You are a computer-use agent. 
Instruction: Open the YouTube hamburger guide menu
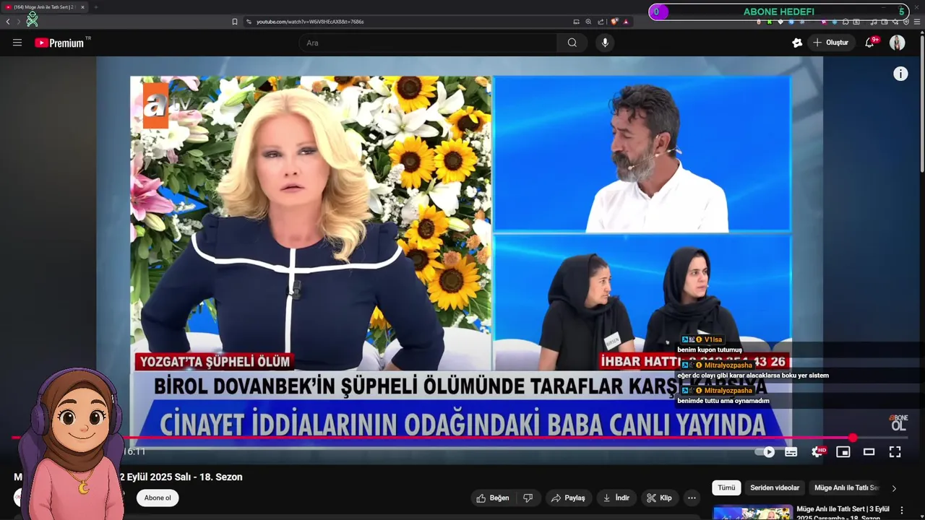[x=17, y=43]
